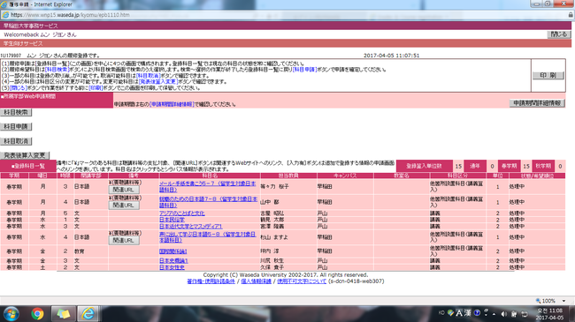Screen dimensions: 575x322
Task: Click the 科目名 column header
Action: pyautogui.click(x=210, y=176)
